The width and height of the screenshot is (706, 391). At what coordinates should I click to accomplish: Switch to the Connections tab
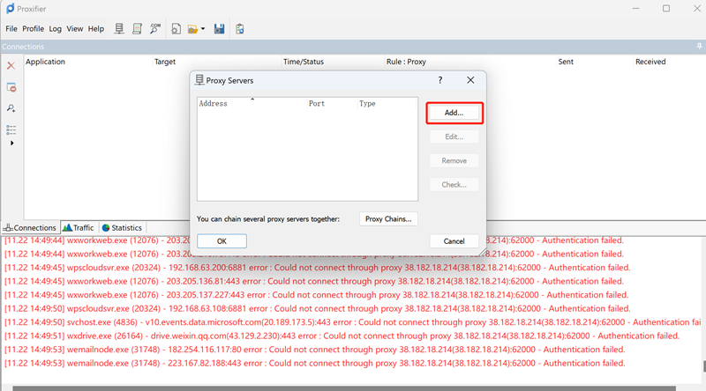point(30,228)
